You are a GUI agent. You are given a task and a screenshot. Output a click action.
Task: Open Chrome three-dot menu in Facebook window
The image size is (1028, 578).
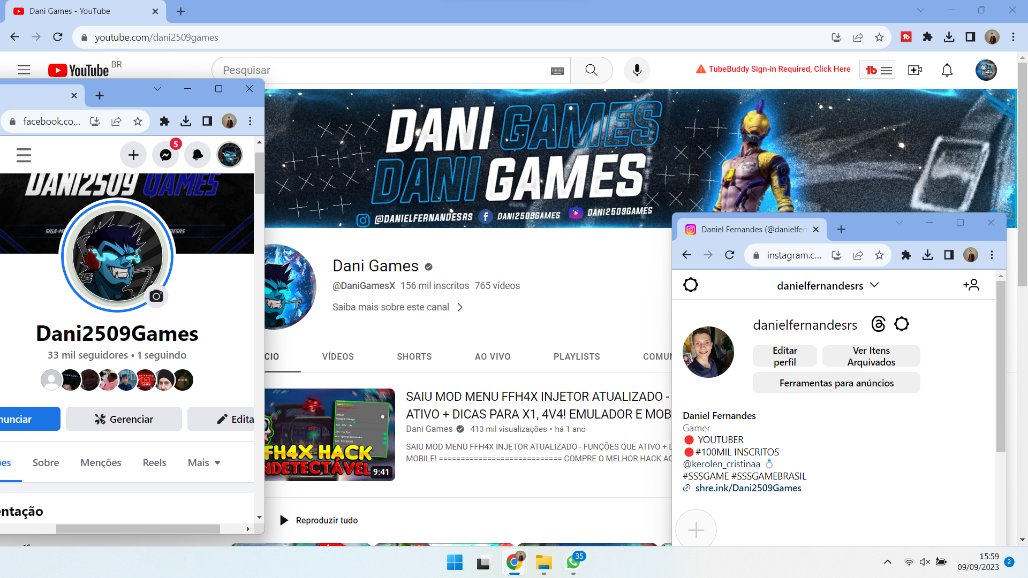click(250, 121)
